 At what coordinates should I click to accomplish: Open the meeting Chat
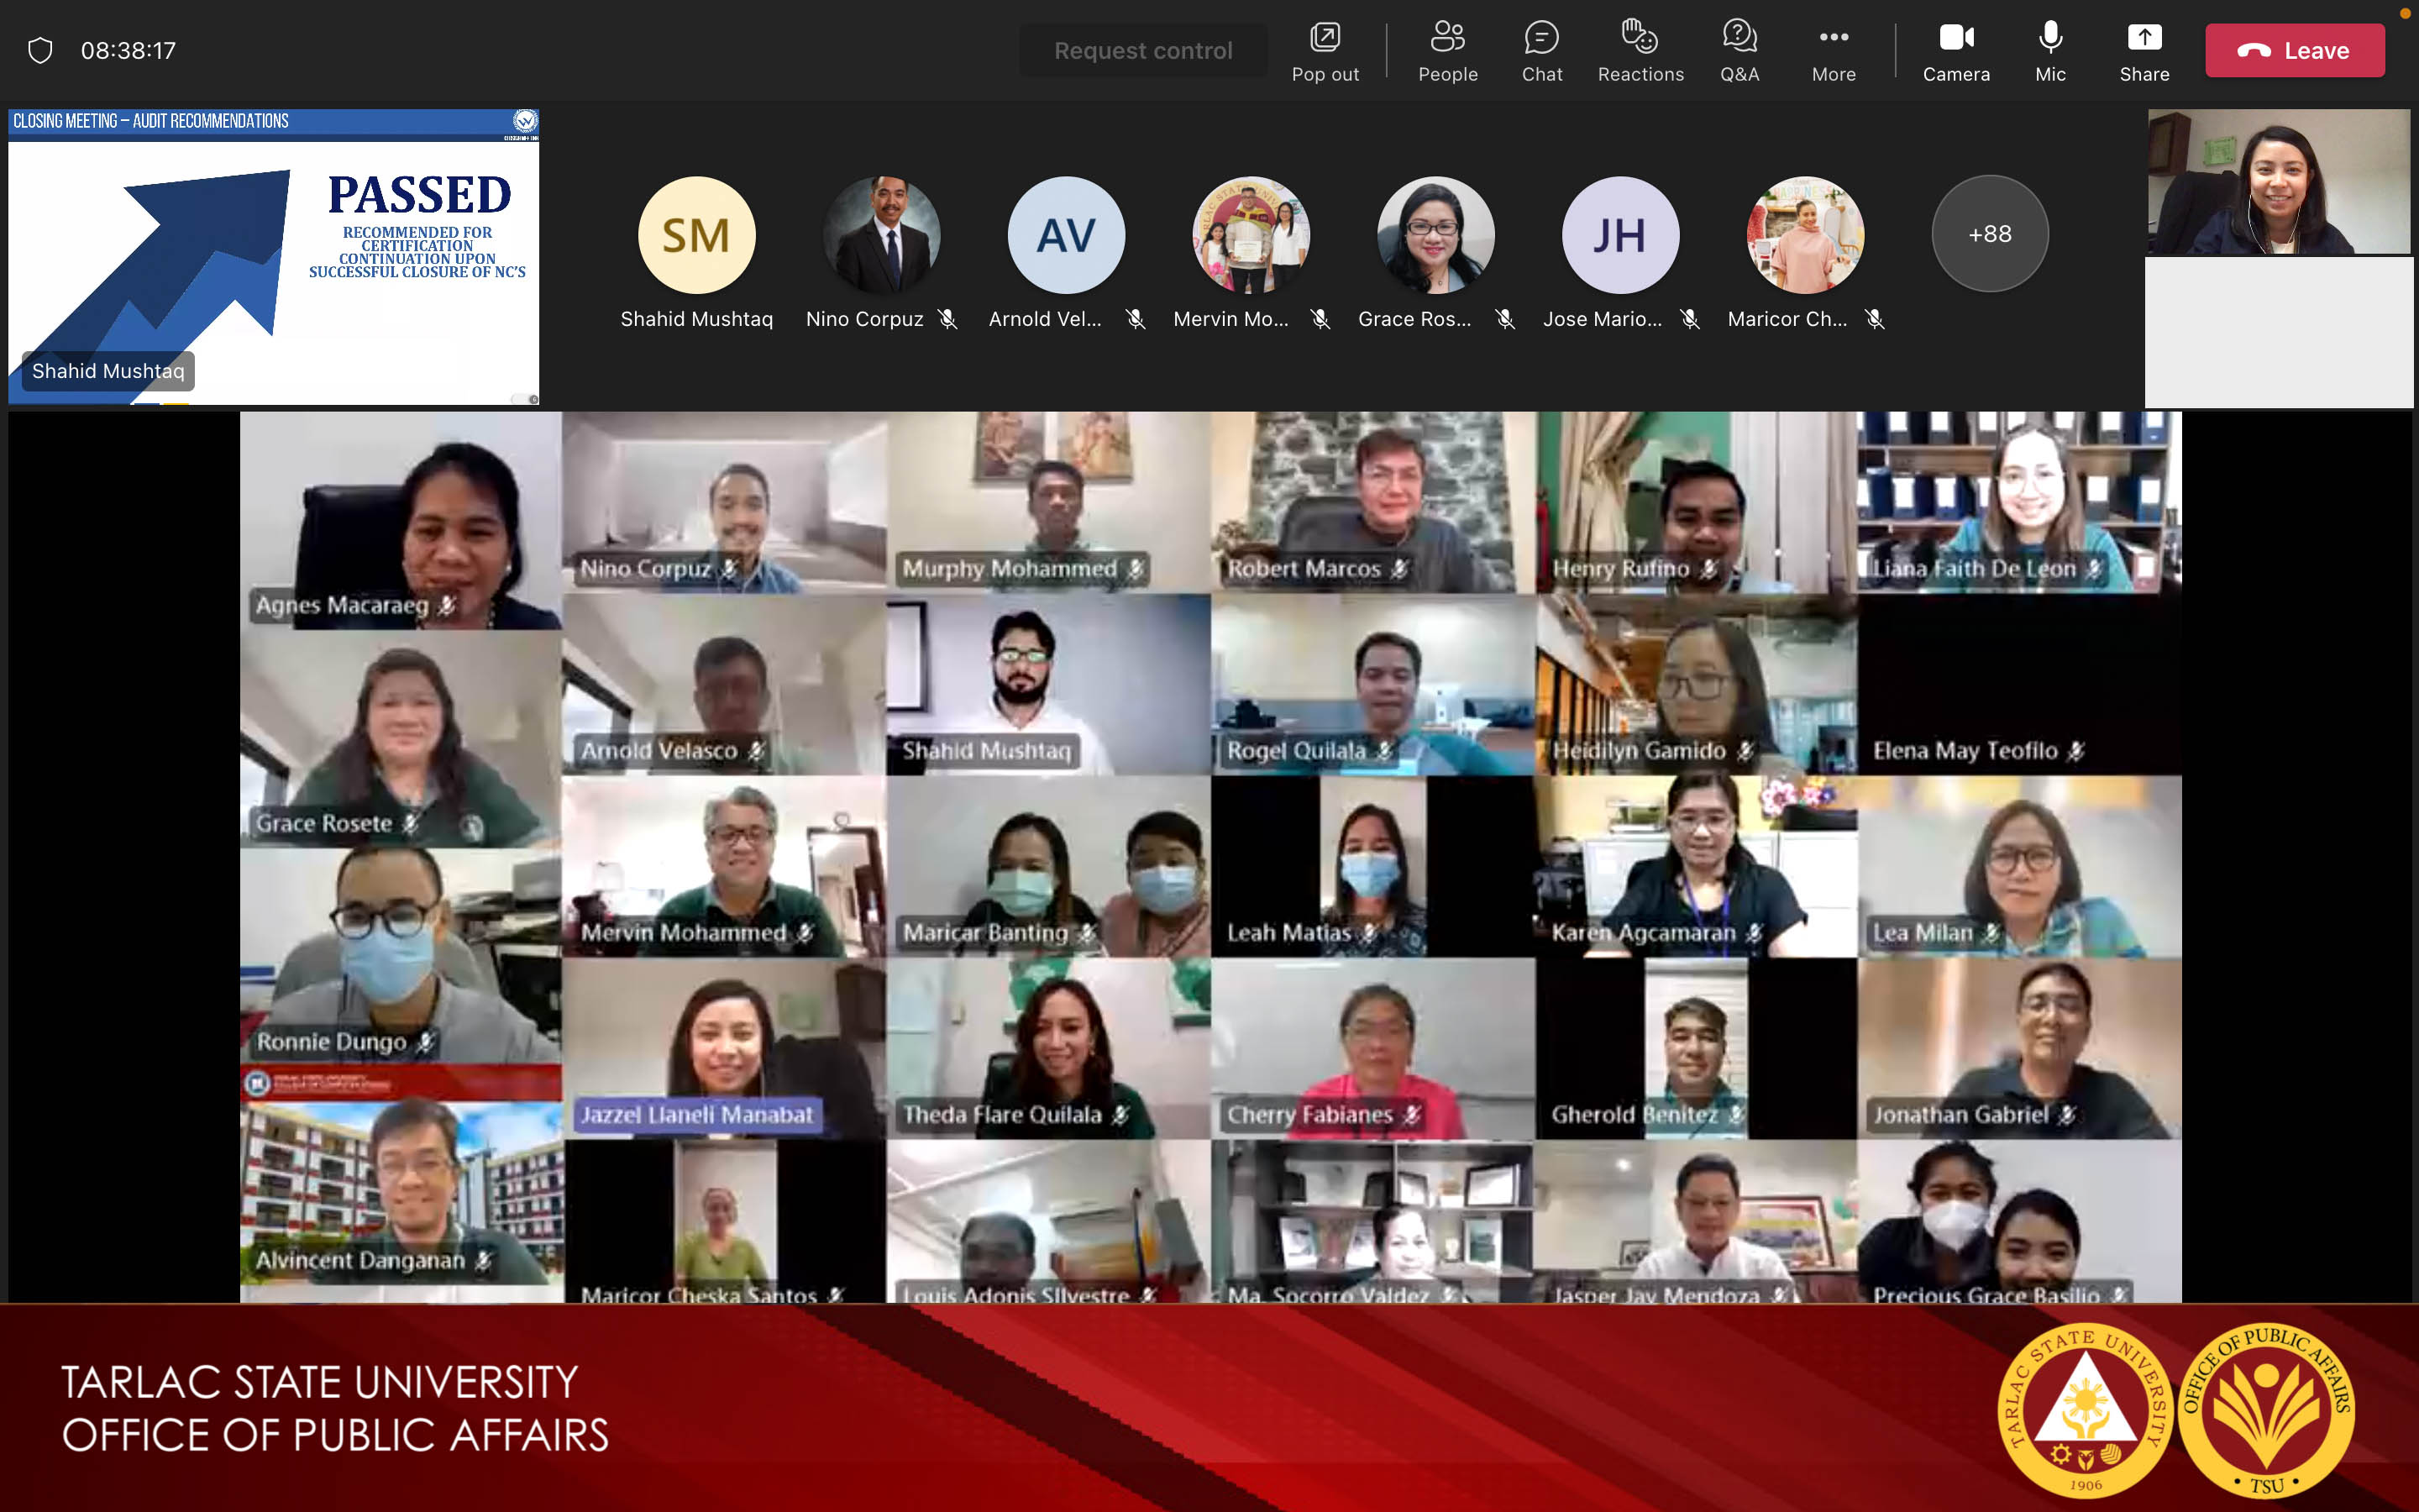click(1541, 51)
